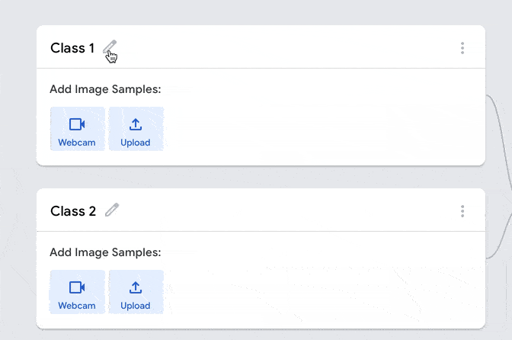Screen dimensions: 512x340
Task: Click the Webcam label in the Class 1 card
Action: tap(77, 143)
